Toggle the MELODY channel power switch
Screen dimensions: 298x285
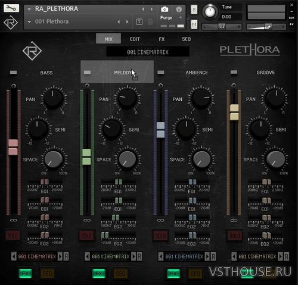coord(87,72)
